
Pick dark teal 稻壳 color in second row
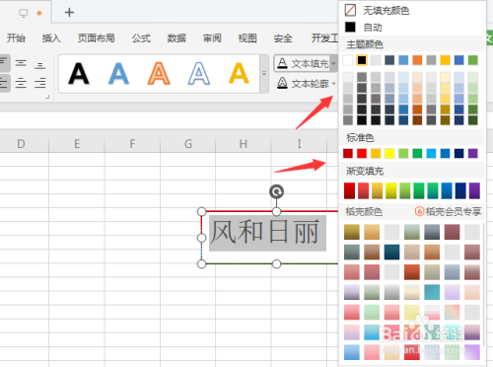click(391, 253)
